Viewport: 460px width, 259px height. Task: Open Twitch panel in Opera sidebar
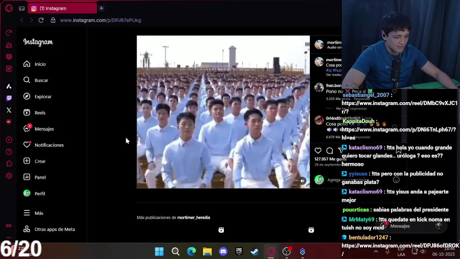click(x=9, y=98)
